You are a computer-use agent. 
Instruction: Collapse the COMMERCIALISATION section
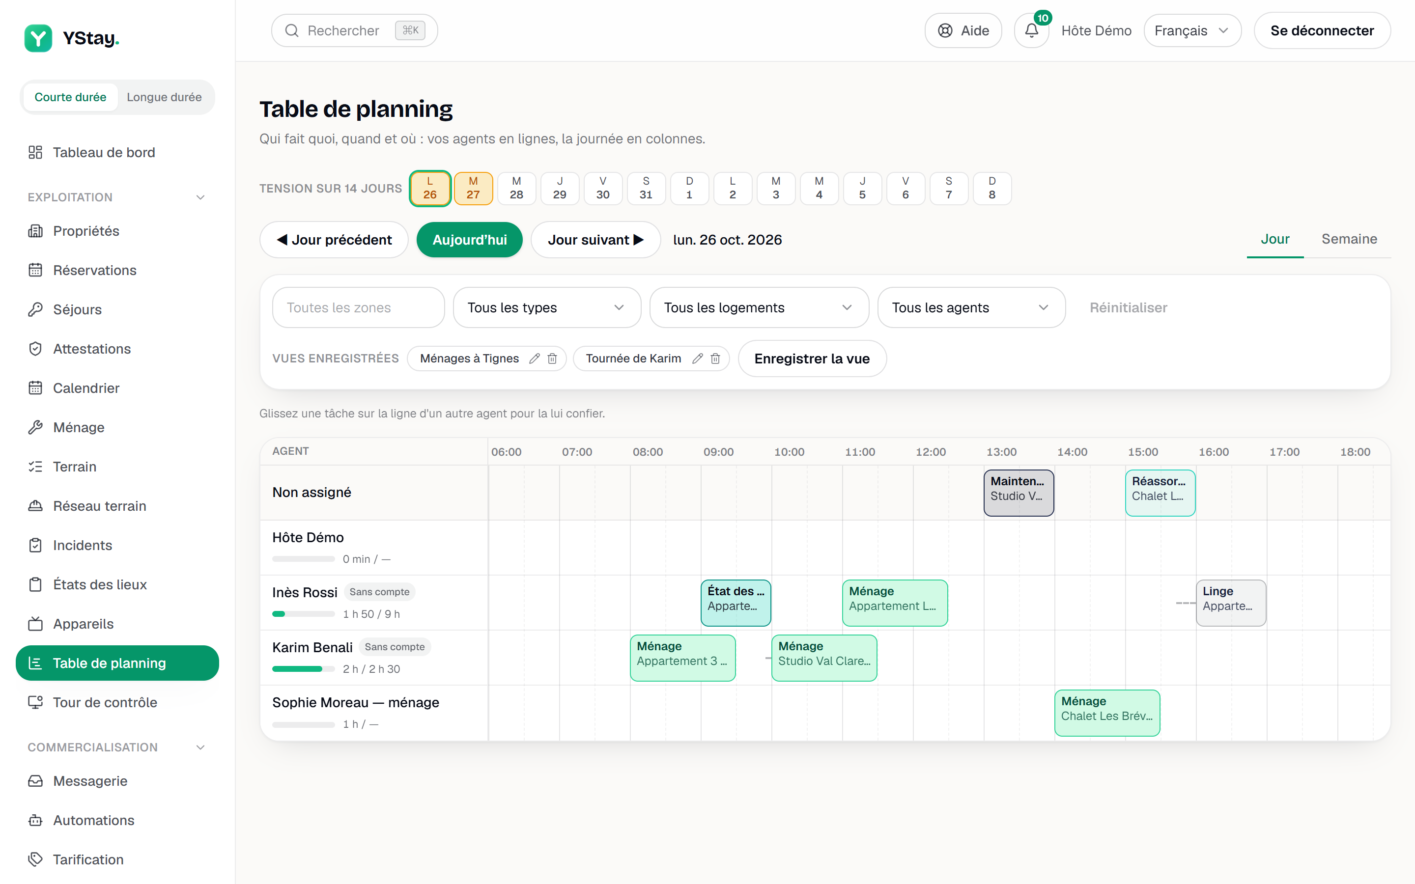coord(117,747)
